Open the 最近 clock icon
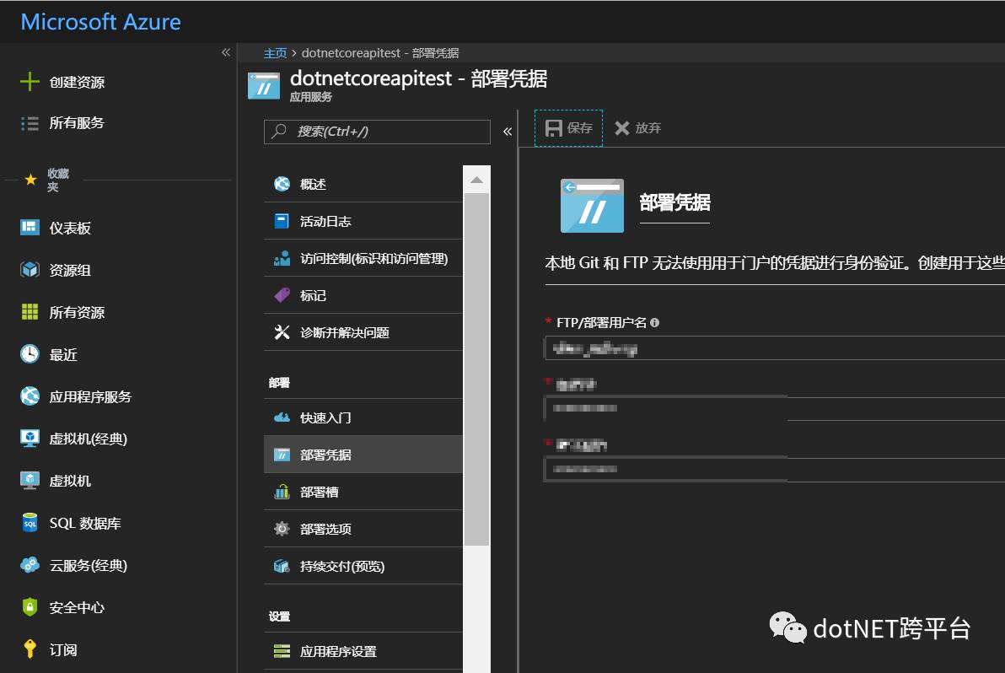This screenshot has height=673, width=1005. tap(30, 354)
